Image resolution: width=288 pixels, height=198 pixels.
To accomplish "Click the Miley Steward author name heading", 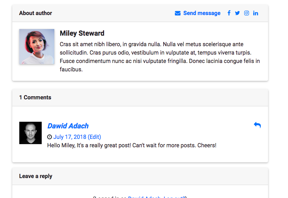I will pos(82,33).
